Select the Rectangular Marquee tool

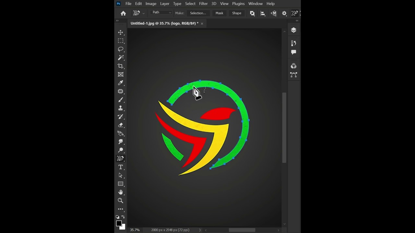point(121,41)
